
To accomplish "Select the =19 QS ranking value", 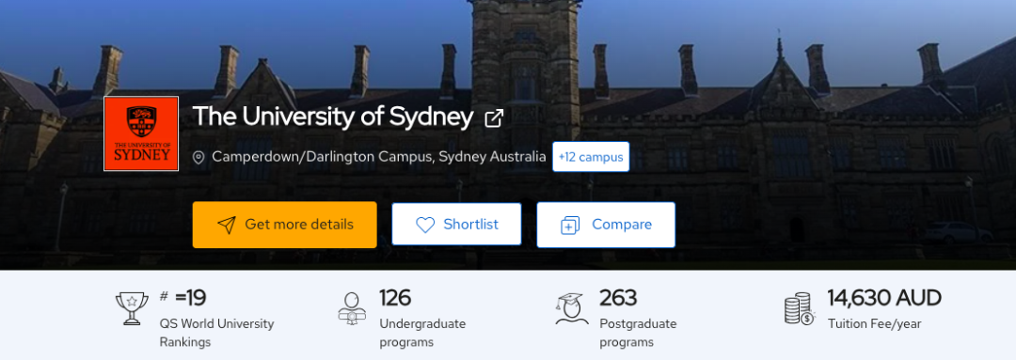I will coord(190,298).
